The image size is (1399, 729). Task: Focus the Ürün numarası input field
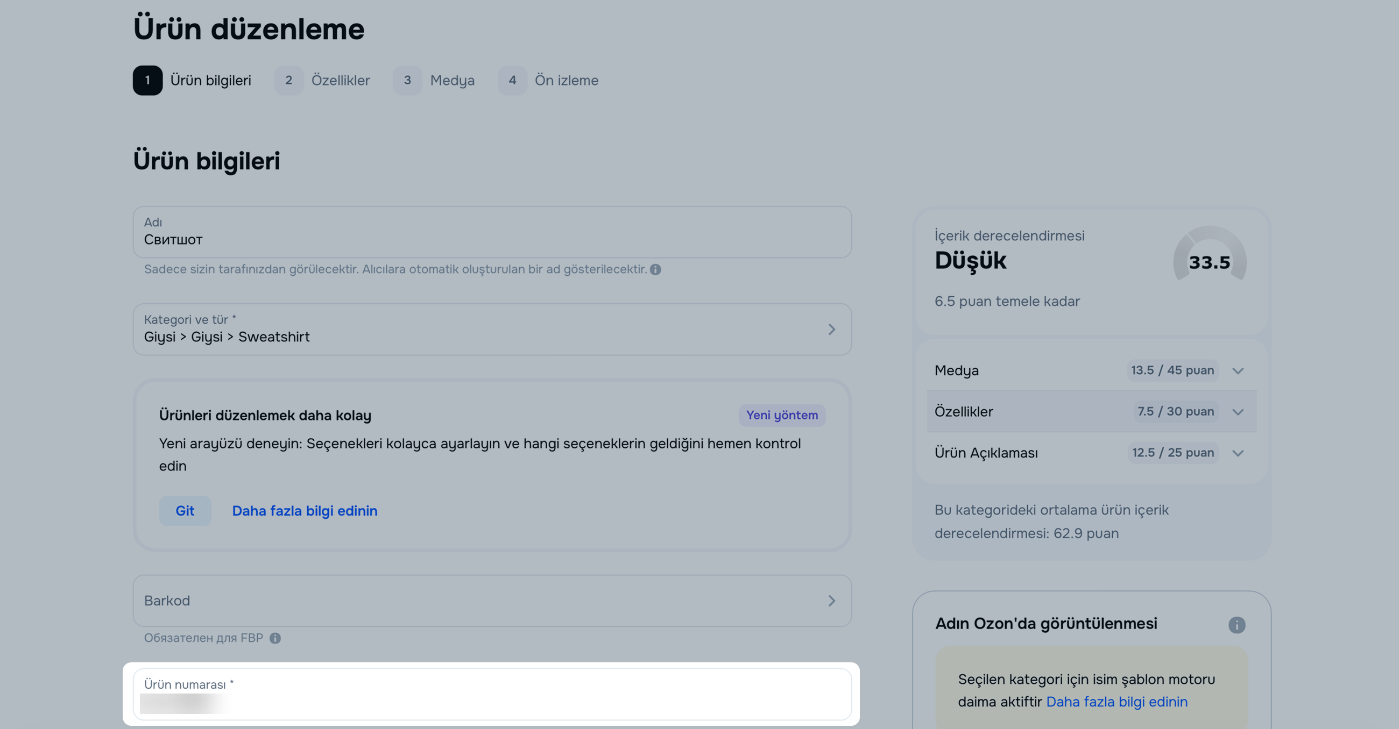491,700
